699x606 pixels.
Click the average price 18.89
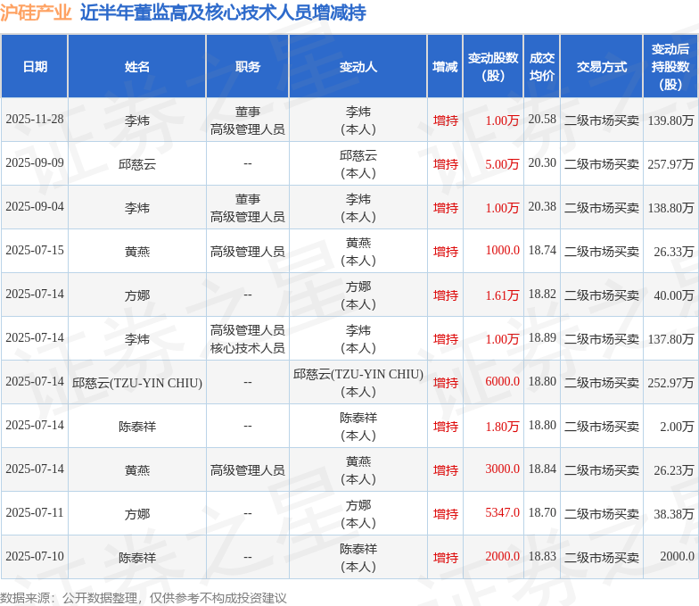[542, 337]
